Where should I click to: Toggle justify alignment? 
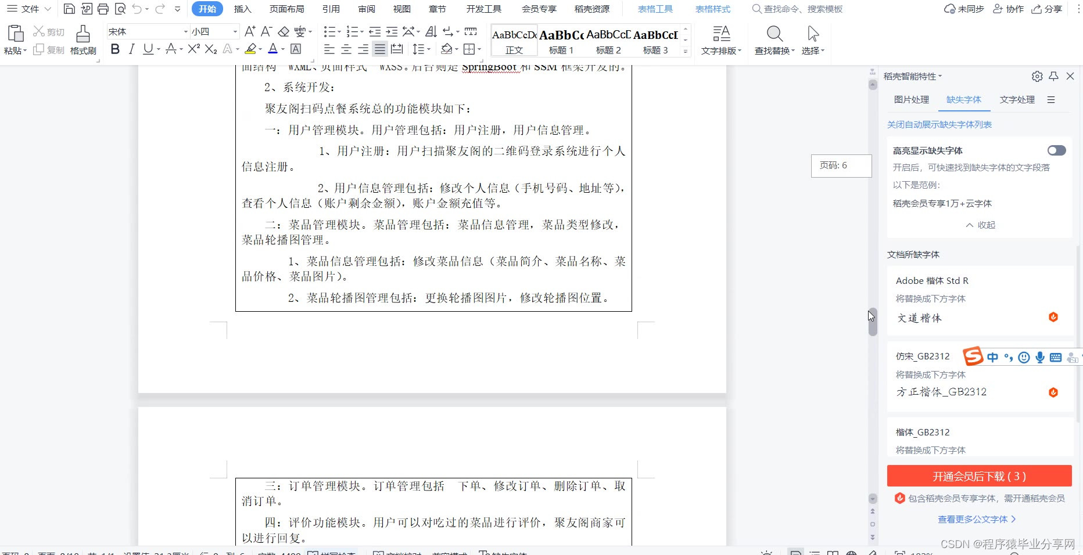[380, 49]
